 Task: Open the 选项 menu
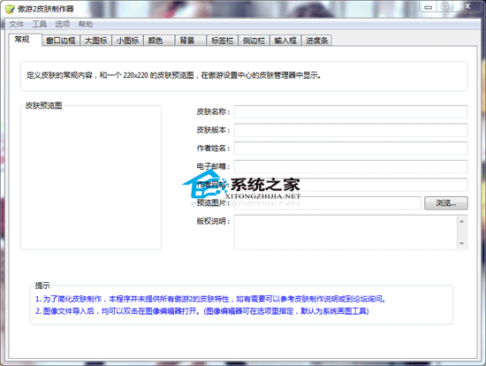[x=63, y=24]
